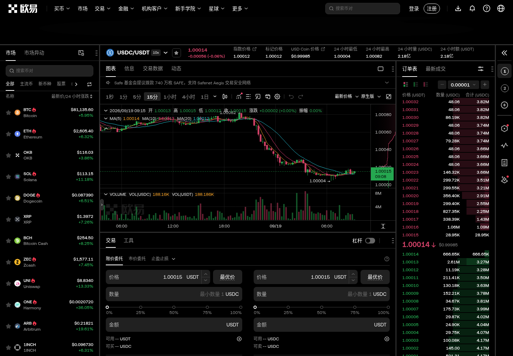The image size is (513, 356).
Task: Open the 更多 (More) dropdown menu
Action: coord(240,9)
